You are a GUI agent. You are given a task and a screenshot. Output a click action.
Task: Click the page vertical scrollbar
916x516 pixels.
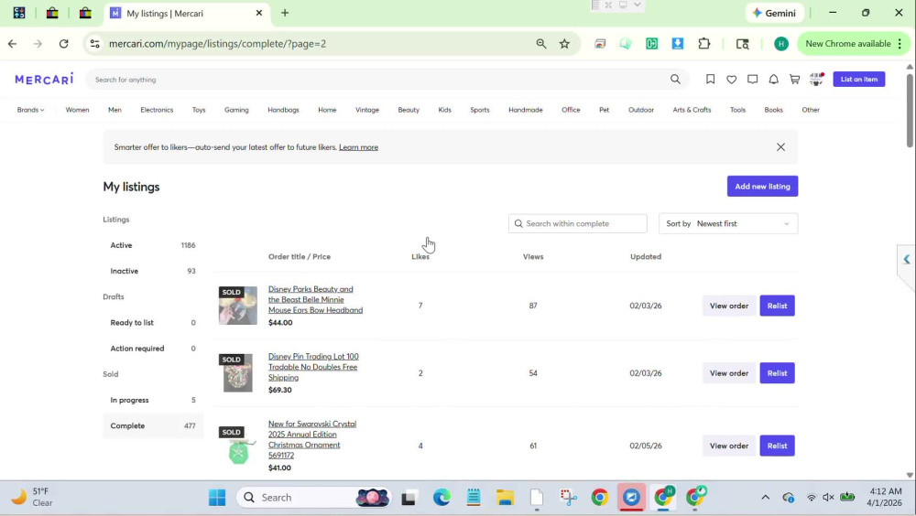(x=910, y=111)
